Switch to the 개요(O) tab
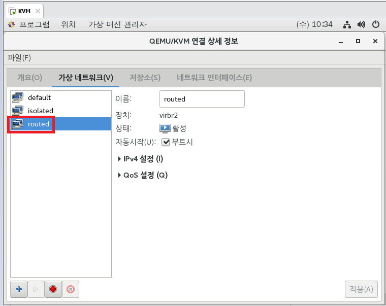 pos(29,78)
